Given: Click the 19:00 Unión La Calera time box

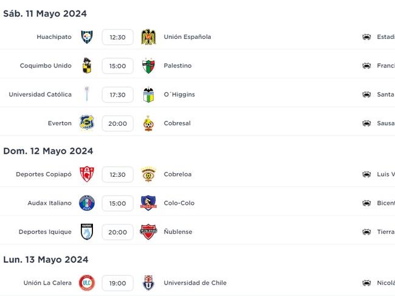Looking at the screenshot, I should coord(118,283).
